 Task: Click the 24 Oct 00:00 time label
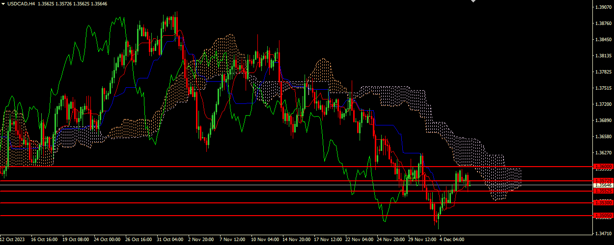(107, 240)
